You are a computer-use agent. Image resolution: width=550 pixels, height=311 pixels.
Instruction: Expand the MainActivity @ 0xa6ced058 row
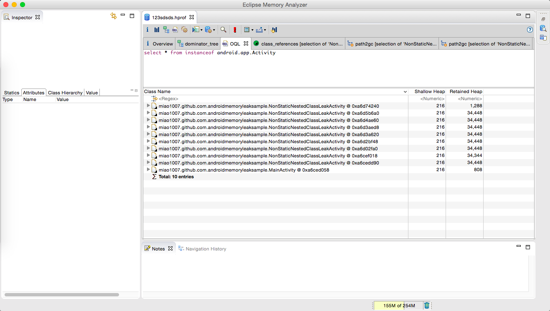click(x=148, y=169)
